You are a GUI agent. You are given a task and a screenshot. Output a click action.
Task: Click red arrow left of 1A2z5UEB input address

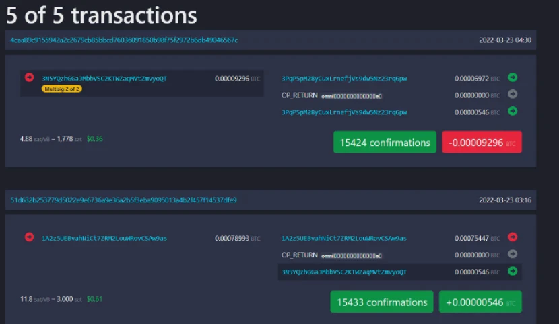click(29, 237)
